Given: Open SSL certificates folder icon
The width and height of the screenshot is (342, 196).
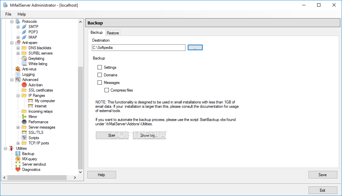Looking at the screenshot, I should [x=24, y=90].
